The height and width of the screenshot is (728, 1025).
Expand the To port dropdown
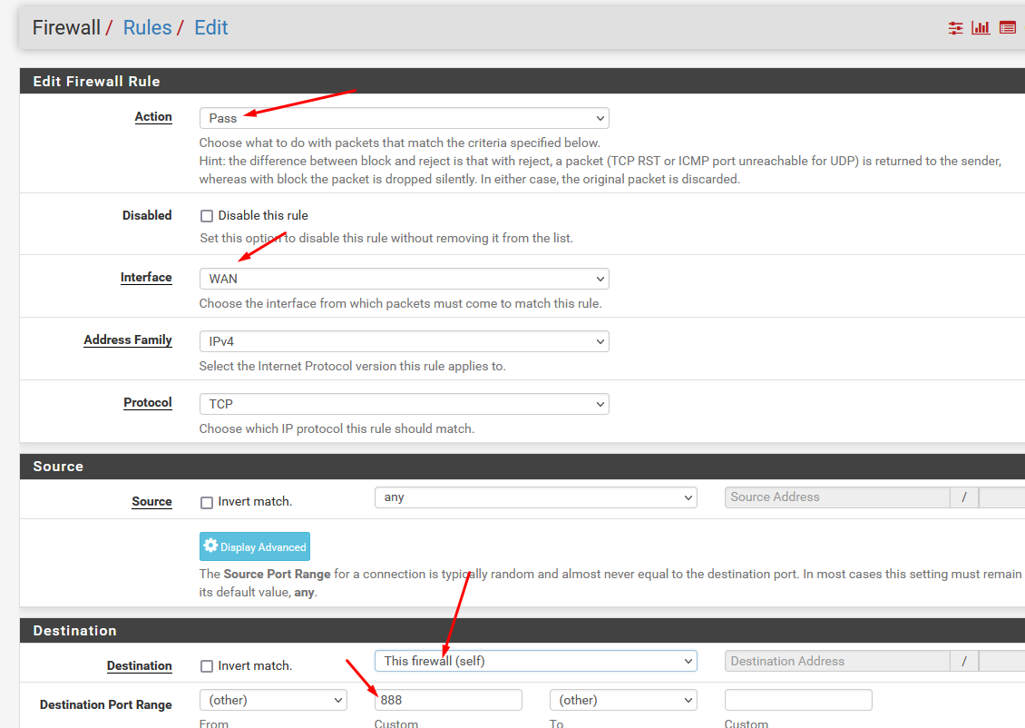[x=623, y=700]
